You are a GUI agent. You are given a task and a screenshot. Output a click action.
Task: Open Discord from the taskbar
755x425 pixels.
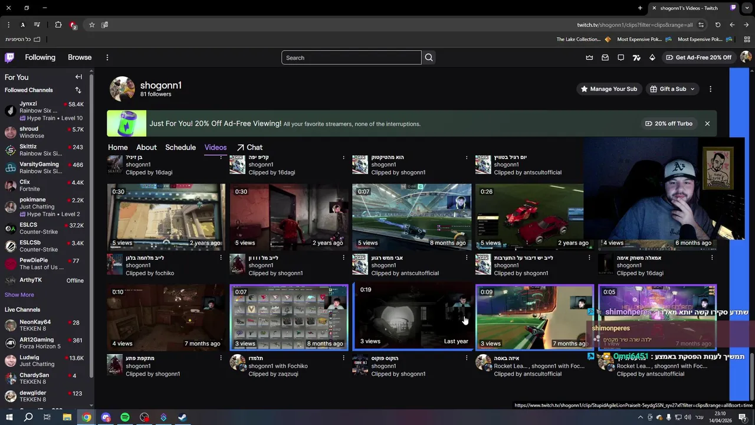point(106,417)
